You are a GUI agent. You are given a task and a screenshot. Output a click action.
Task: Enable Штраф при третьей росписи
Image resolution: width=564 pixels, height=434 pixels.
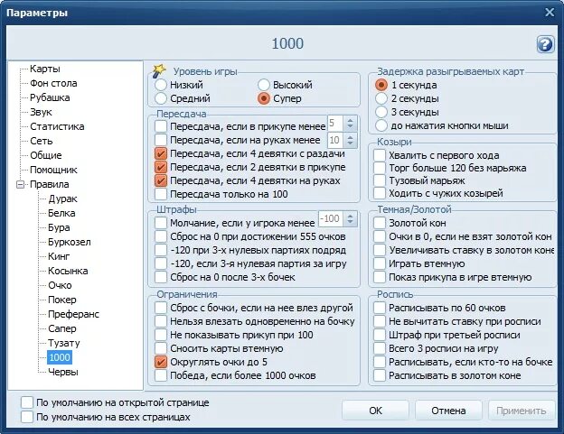coord(380,335)
